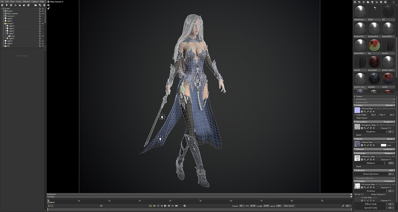Viewport: 398px width, 212px height.
Task: Open the File menu
Action: point(2,2)
